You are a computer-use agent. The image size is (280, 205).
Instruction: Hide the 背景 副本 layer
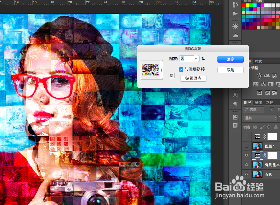click(x=247, y=164)
